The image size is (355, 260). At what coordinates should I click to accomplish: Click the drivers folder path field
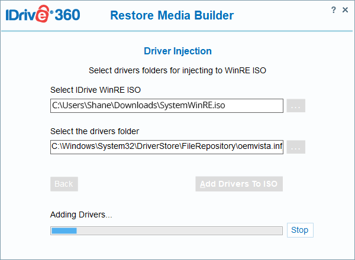coord(167,147)
